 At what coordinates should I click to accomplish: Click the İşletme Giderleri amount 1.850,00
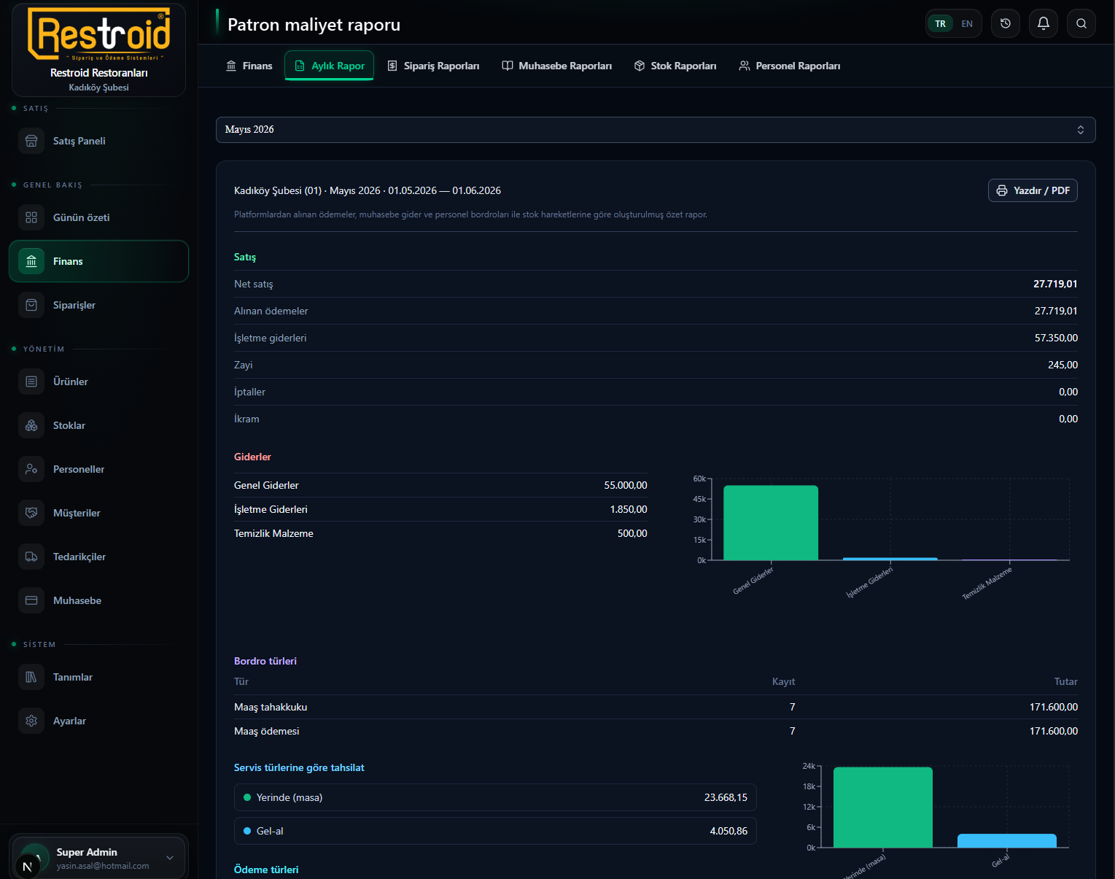tap(629, 509)
